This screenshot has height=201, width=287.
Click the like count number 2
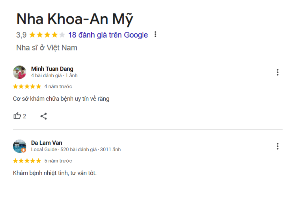coord(25,116)
